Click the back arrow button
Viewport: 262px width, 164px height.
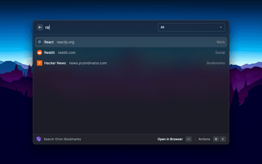click(40, 27)
